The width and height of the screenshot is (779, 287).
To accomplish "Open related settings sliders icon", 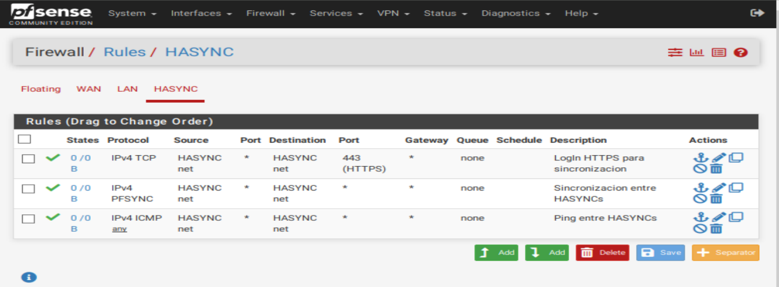I will (x=675, y=52).
